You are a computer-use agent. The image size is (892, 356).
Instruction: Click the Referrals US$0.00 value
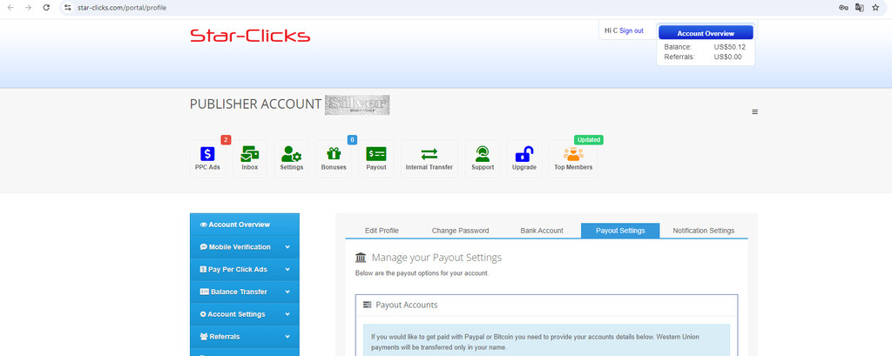[727, 57]
